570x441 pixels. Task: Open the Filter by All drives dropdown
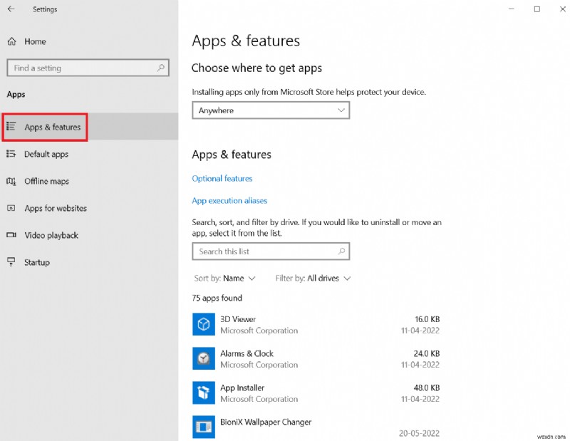click(x=313, y=279)
